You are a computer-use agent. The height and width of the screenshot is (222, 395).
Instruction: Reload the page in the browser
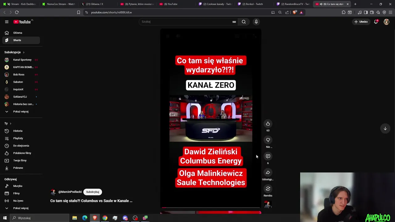click(x=17, y=12)
